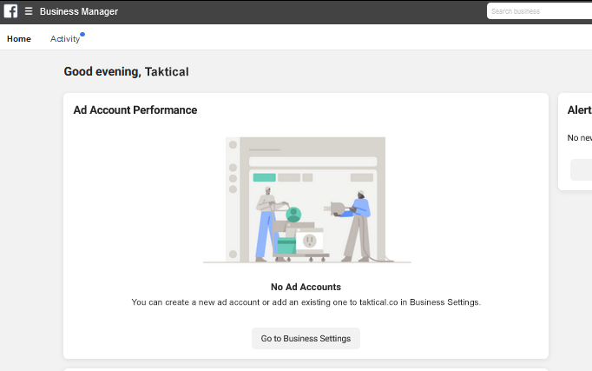Click the Good evening, Taktical greeting
This screenshot has height=371, width=592.
point(126,72)
